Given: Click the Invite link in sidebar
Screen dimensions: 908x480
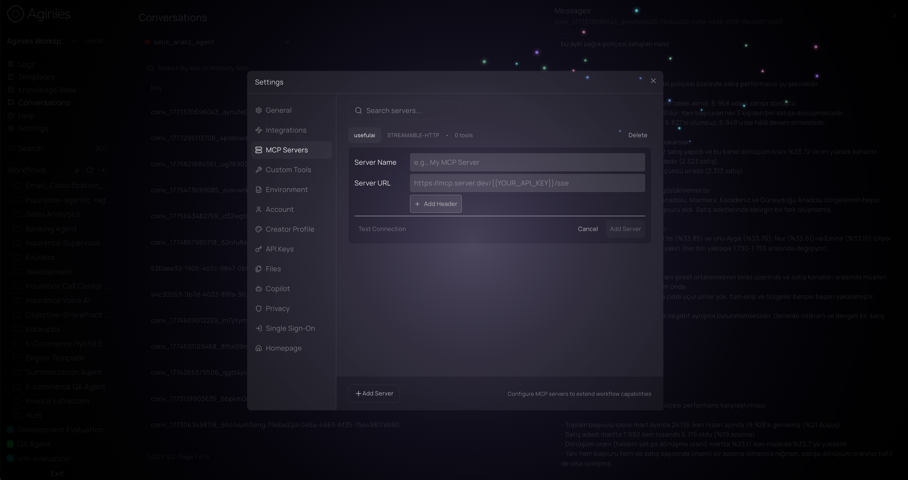Looking at the screenshot, I should coord(94,41).
